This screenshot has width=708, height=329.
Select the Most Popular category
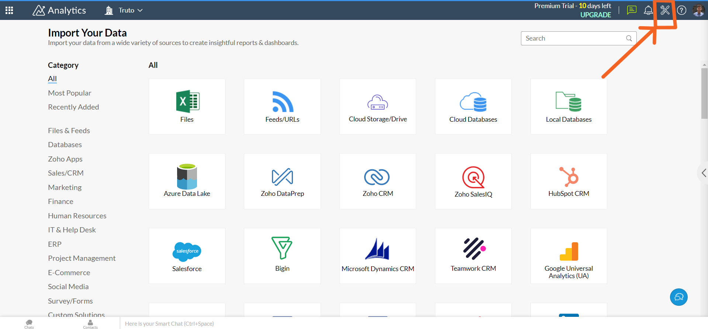pos(70,93)
